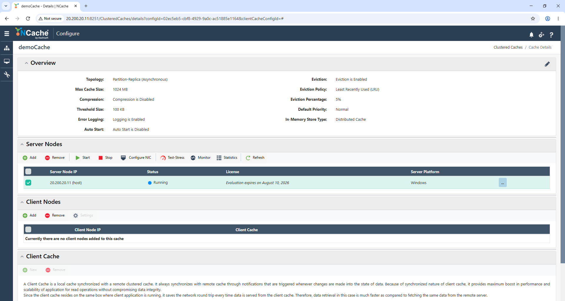Select the Running status cell
This screenshot has height=301, width=565.
tap(158, 183)
